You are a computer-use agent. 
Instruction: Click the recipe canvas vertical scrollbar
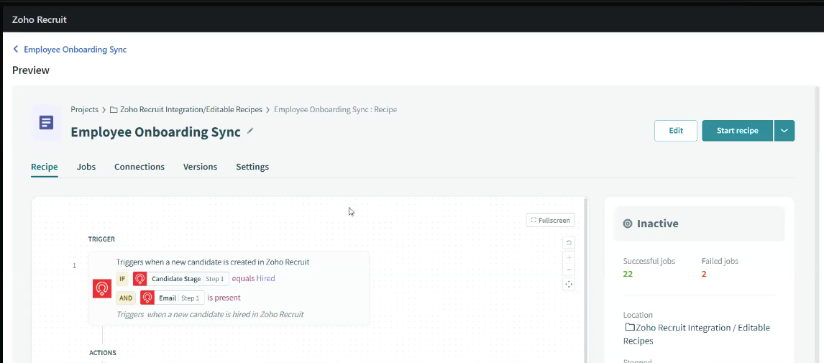[586, 280]
